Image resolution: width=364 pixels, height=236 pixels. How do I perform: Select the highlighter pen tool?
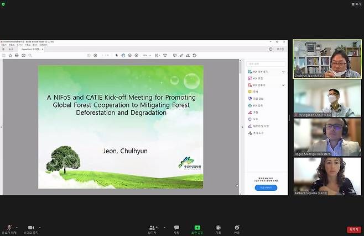click(x=181, y=55)
